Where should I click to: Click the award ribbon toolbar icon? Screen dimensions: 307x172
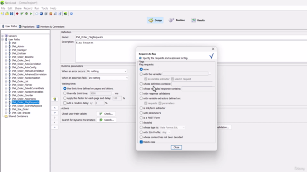click(x=51, y=14)
